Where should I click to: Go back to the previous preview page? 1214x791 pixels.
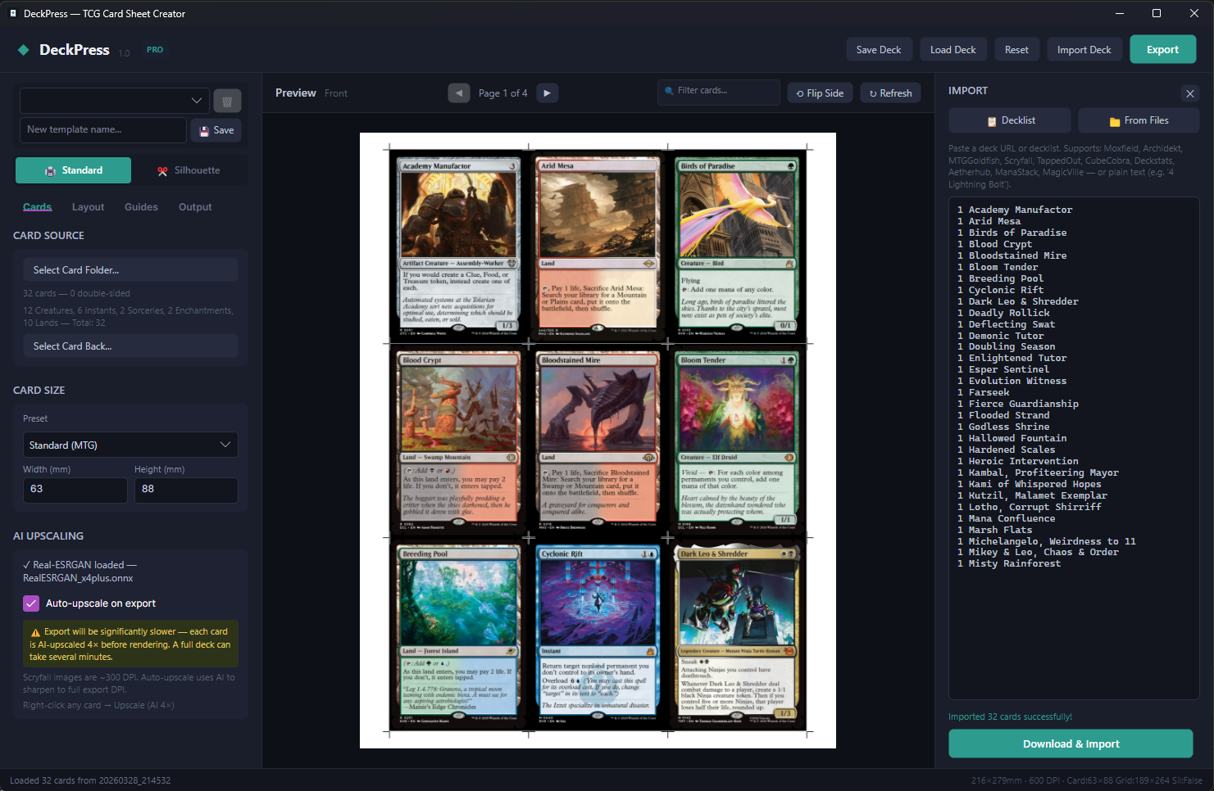pos(459,93)
